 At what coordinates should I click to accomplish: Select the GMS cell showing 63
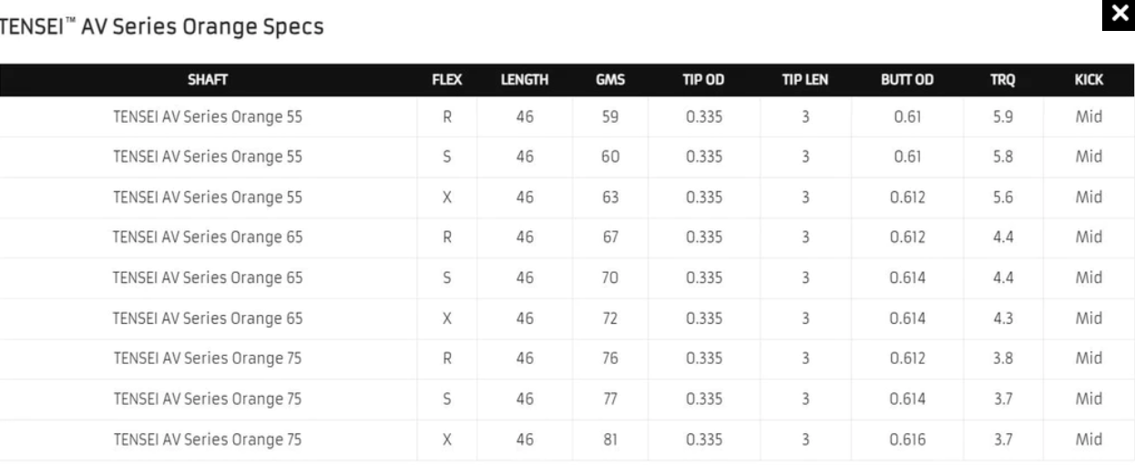[x=608, y=198]
